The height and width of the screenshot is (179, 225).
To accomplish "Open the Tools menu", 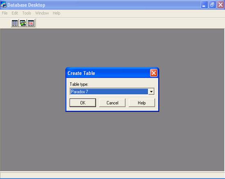I will coord(27,13).
